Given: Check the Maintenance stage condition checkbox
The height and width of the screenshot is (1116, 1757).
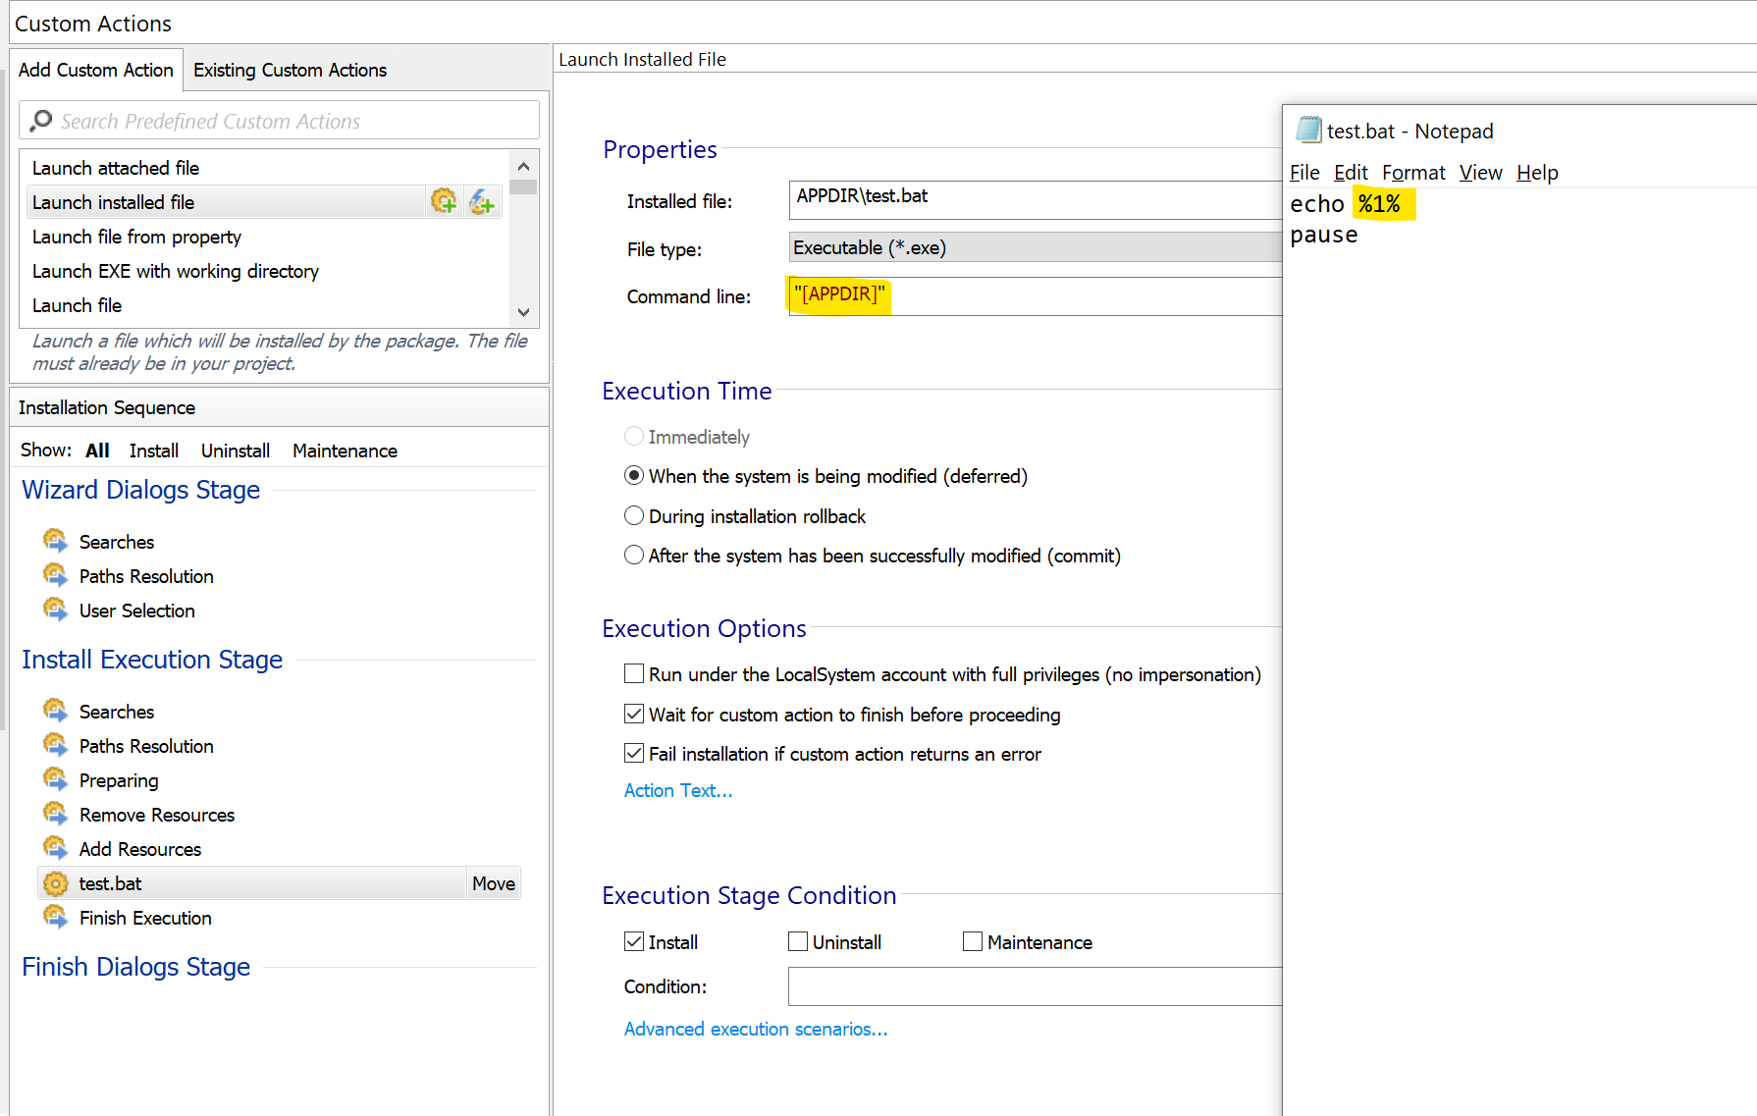Looking at the screenshot, I should pyautogui.click(x=973, y=941).
